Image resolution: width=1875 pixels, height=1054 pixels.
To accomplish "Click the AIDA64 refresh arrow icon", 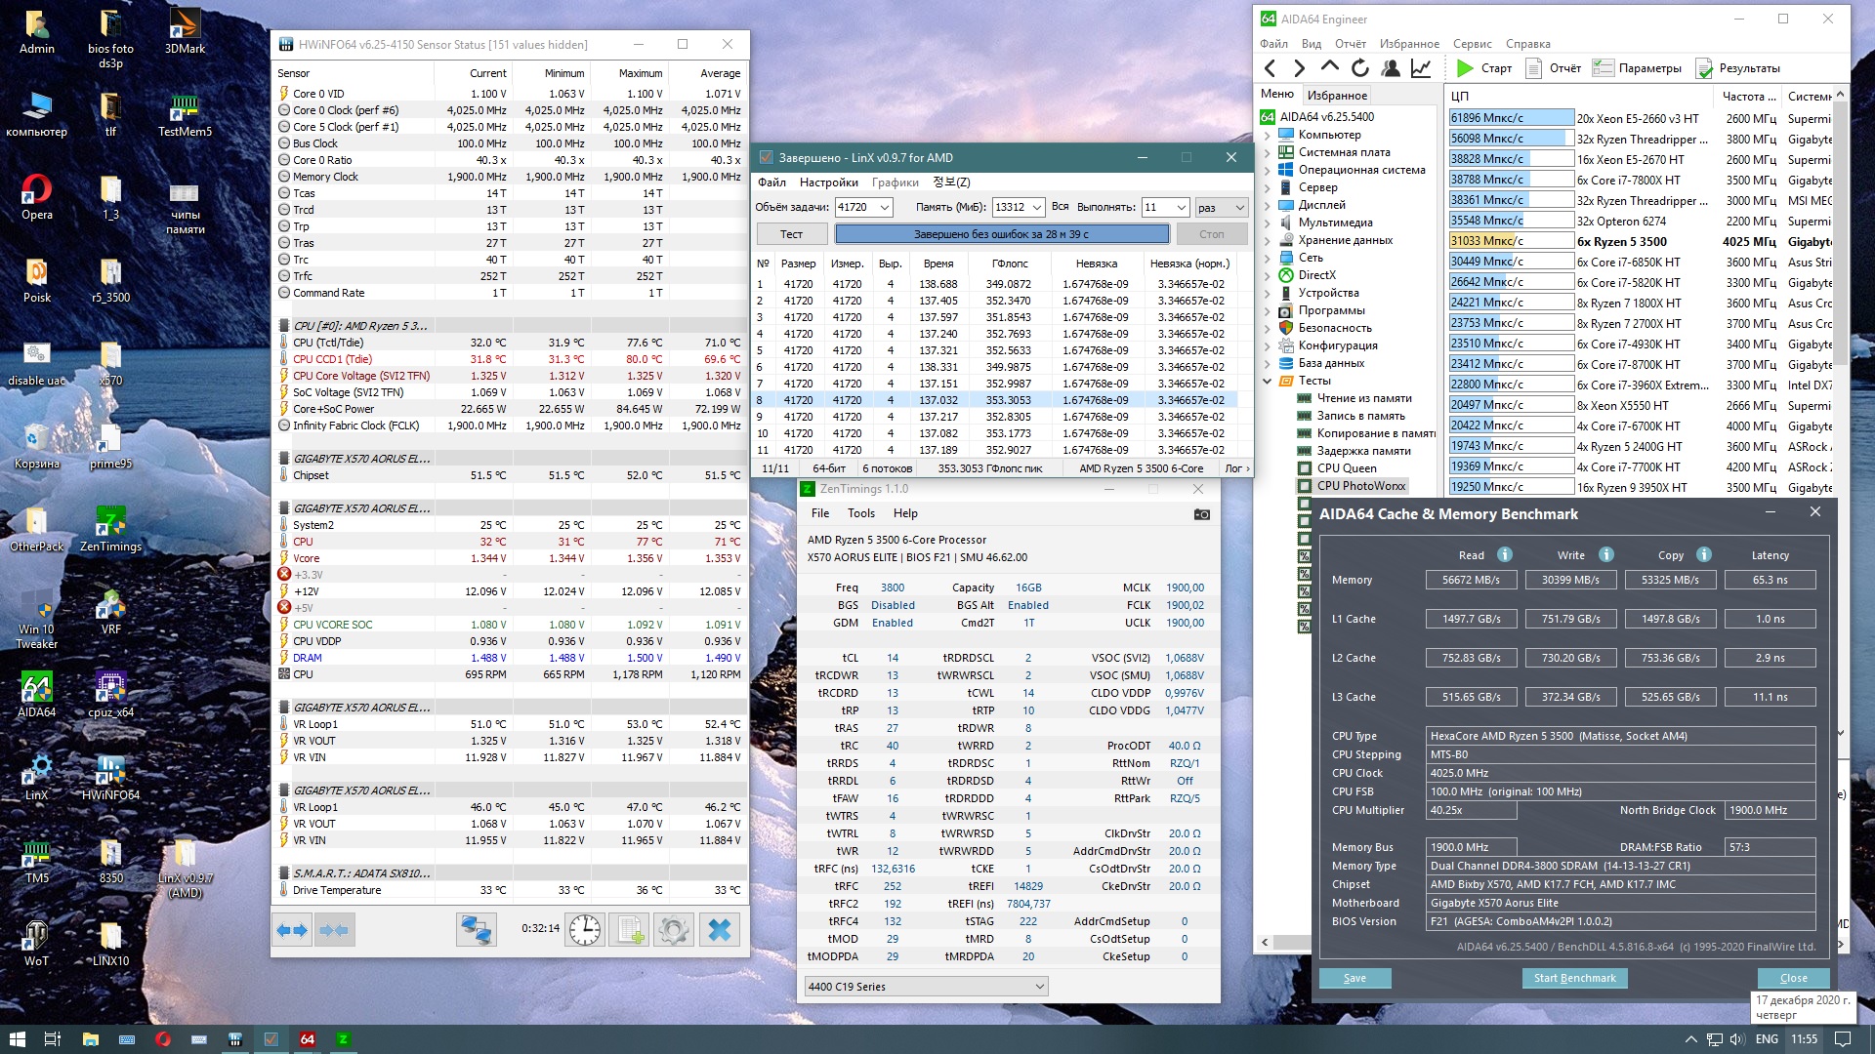I will pyautogui.click(x=1359, y=68).
